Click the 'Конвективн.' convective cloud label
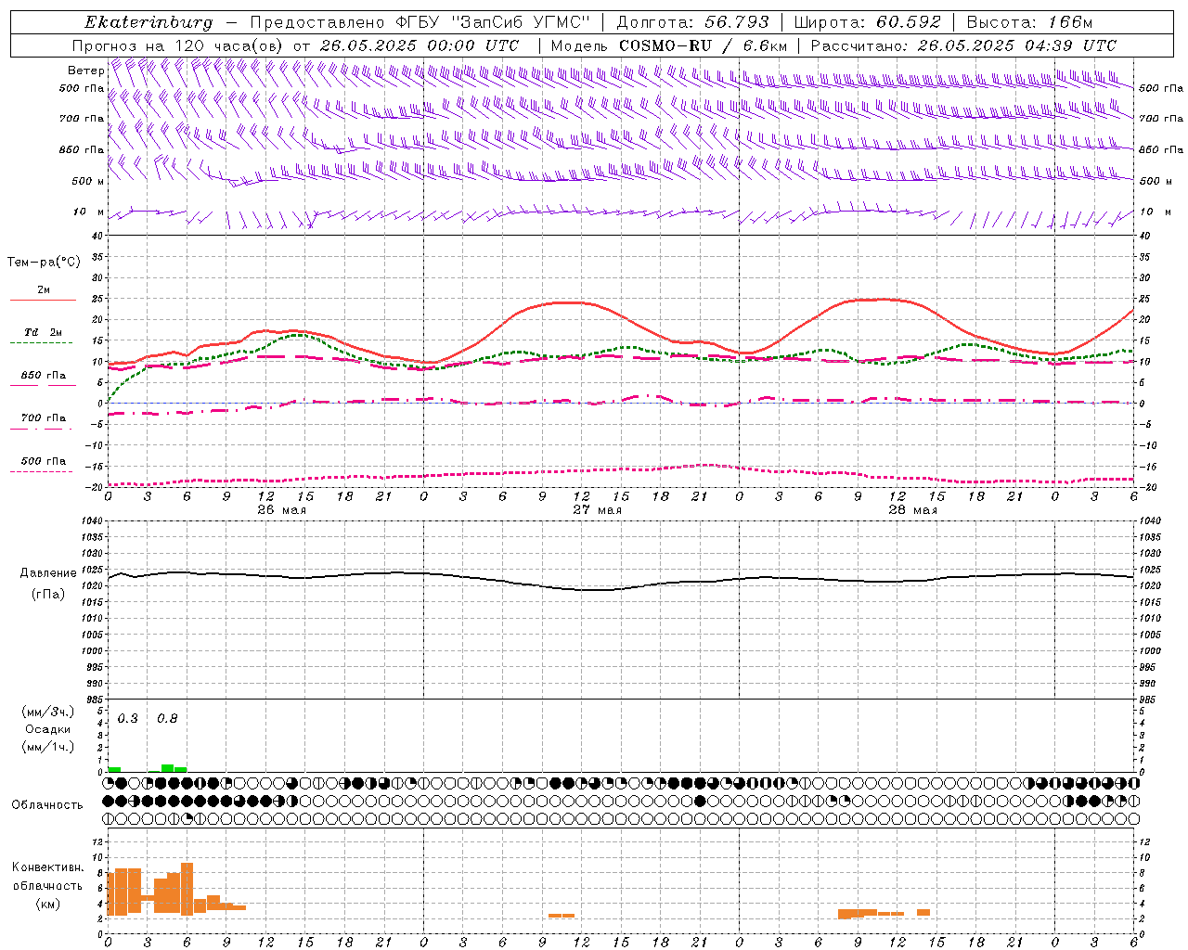 click(48, 867)
